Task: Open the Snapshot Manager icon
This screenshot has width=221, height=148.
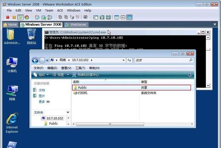Action: click(50, 17)
